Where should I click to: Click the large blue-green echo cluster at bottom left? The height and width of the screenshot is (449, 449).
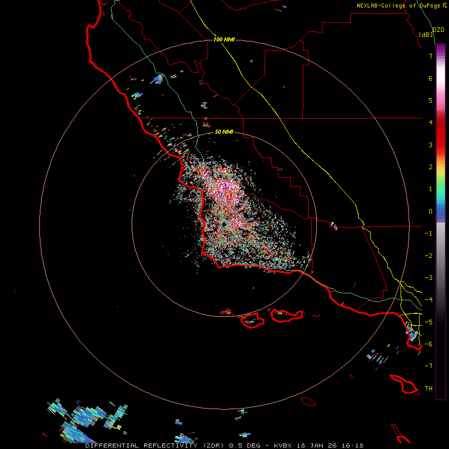click(87, 421)
